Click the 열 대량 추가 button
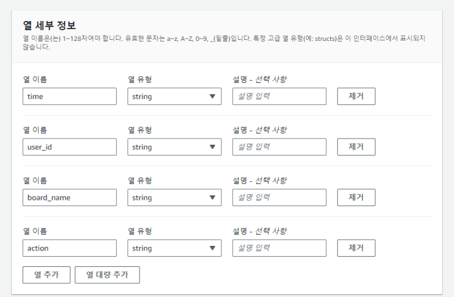This screenshot has height=297, width=454. (107, 275)
